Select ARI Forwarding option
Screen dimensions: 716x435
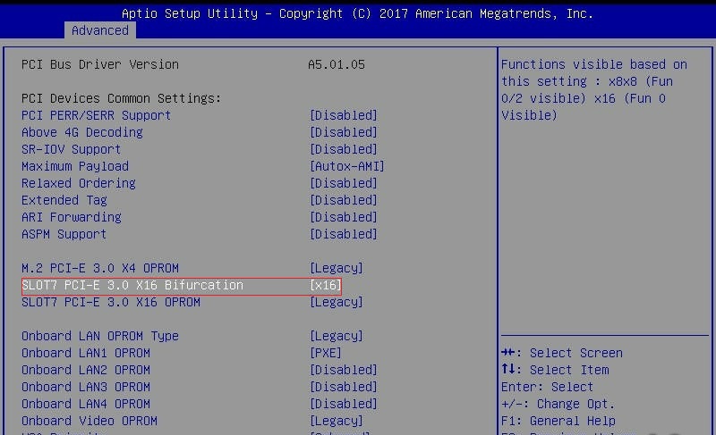click(72, 217)
